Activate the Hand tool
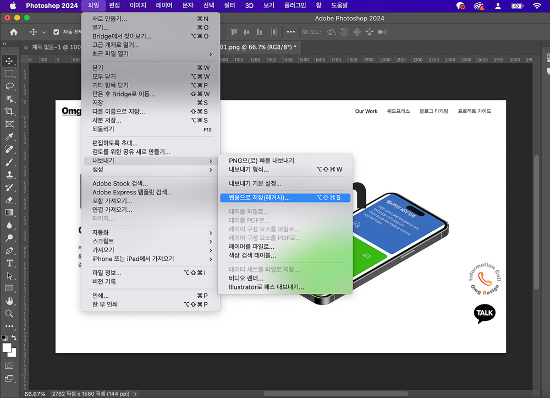The height and width of the screenshot is (398, 550). click(x=9, y=301)
